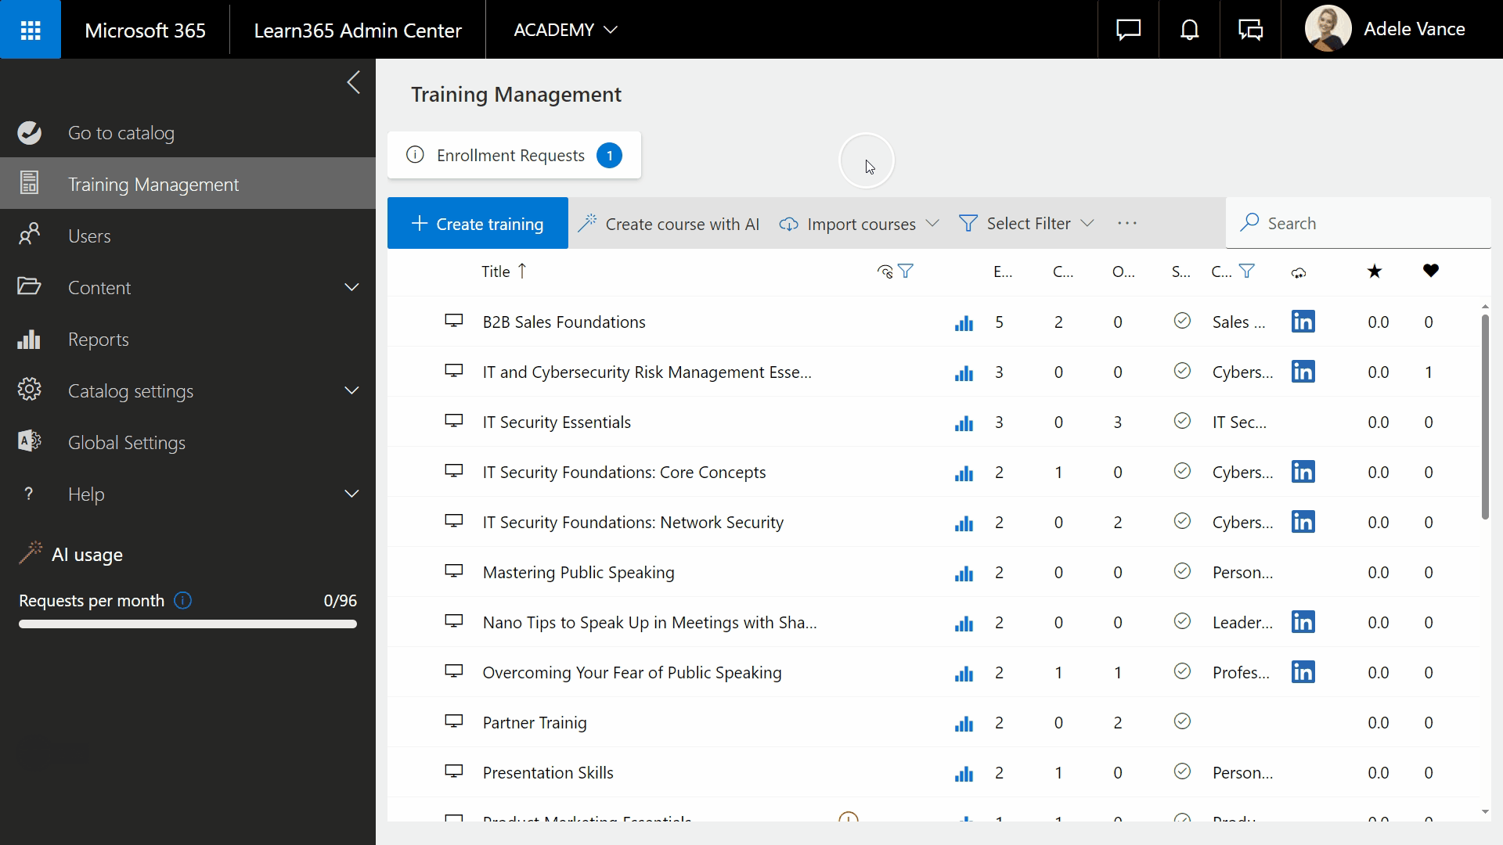This screenshot has width=1503, height=845.
Task: Open IT Security Foundations: Core Concepts course
Action: (624, 472)
